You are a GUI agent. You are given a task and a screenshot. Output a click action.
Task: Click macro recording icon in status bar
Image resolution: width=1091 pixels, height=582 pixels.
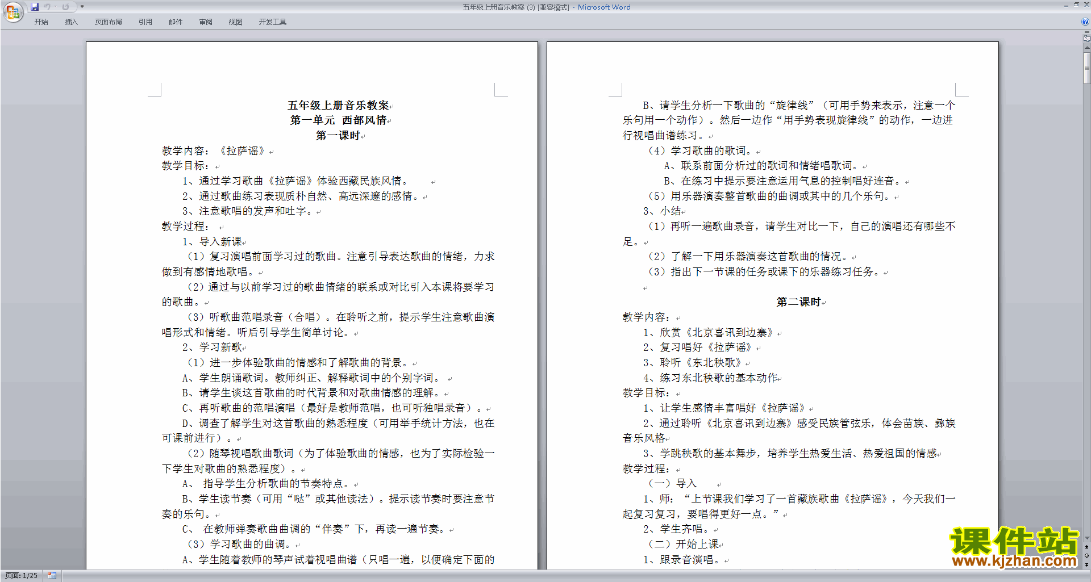(52, 576)
